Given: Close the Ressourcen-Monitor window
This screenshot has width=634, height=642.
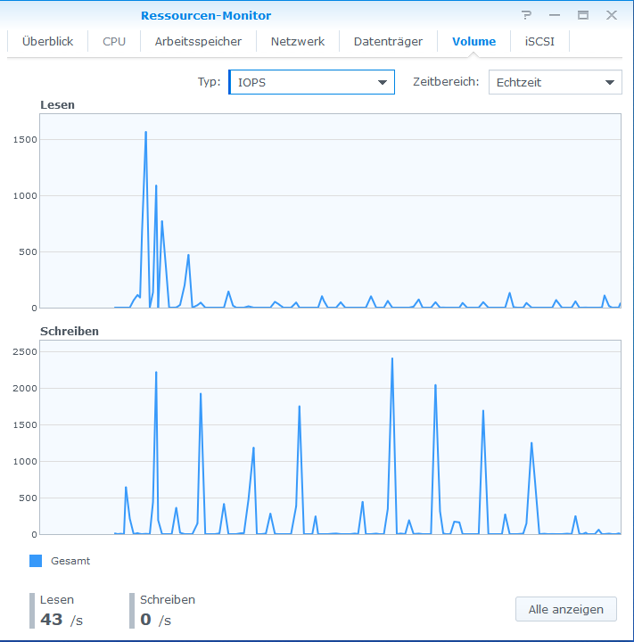Looking at the screenshot, I should click(612, 15).
